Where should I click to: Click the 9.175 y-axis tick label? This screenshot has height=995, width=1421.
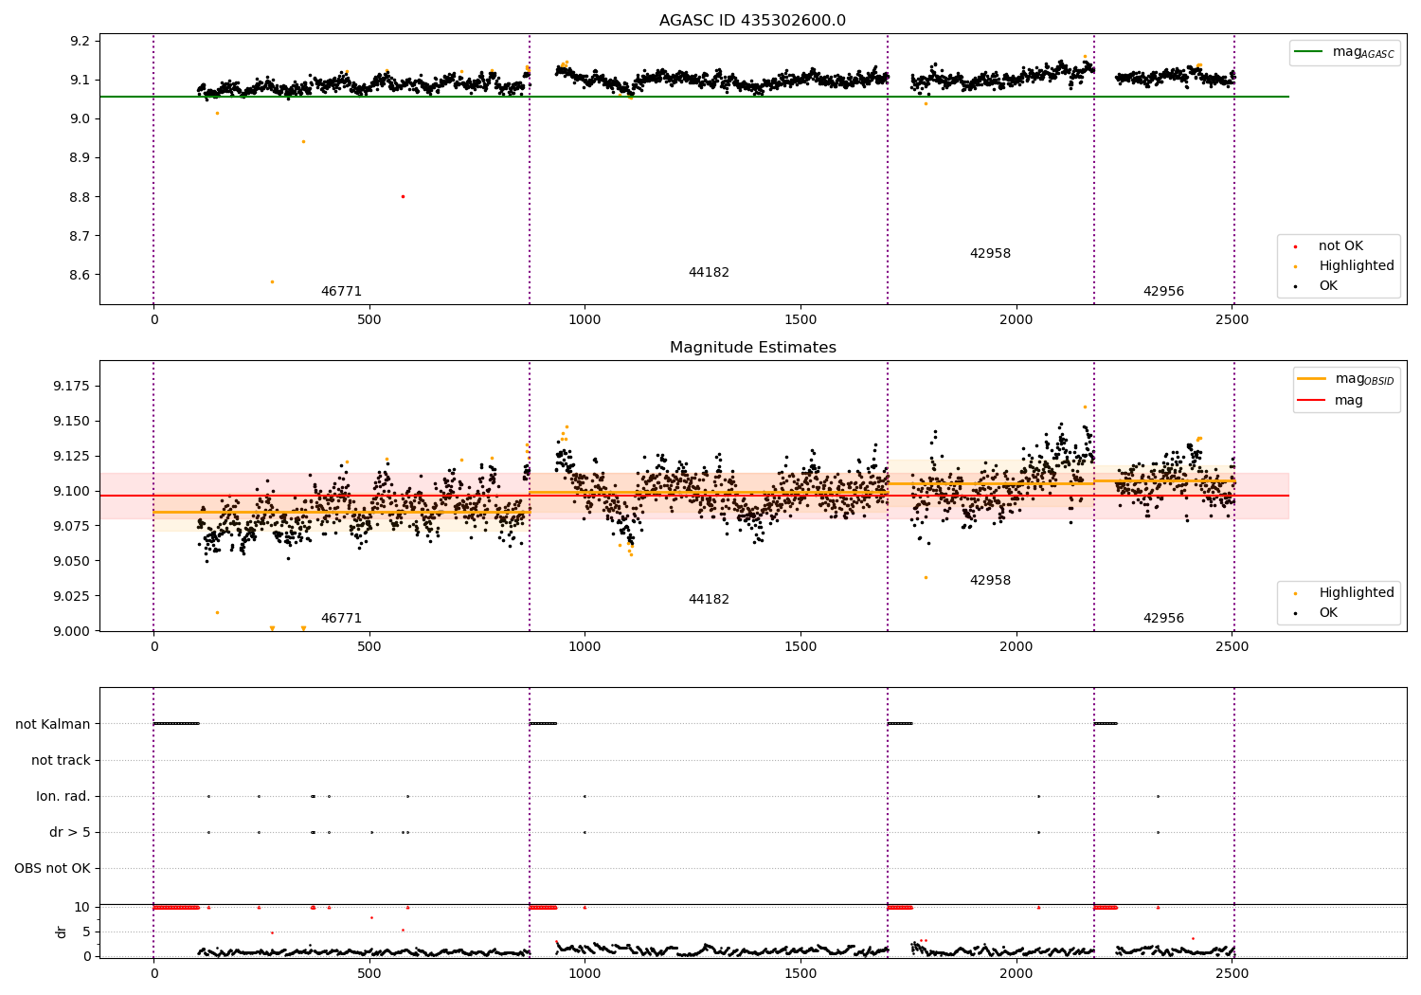pyautogui.click(x=71, y=387)
